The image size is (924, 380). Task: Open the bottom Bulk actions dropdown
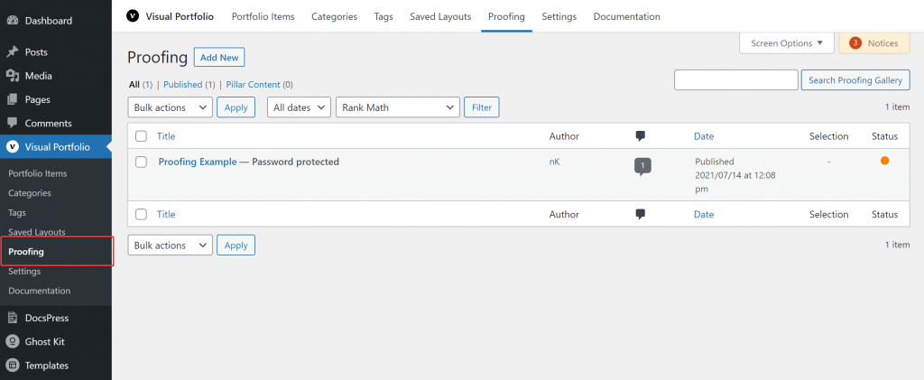[x=170, y=246]
